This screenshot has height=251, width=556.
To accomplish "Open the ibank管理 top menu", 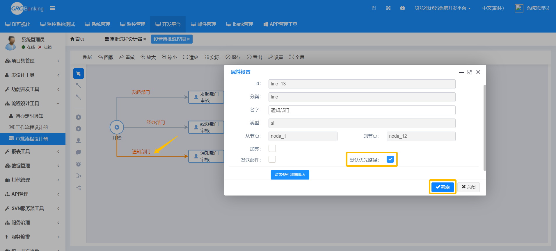I will click(x=239, y=24).
